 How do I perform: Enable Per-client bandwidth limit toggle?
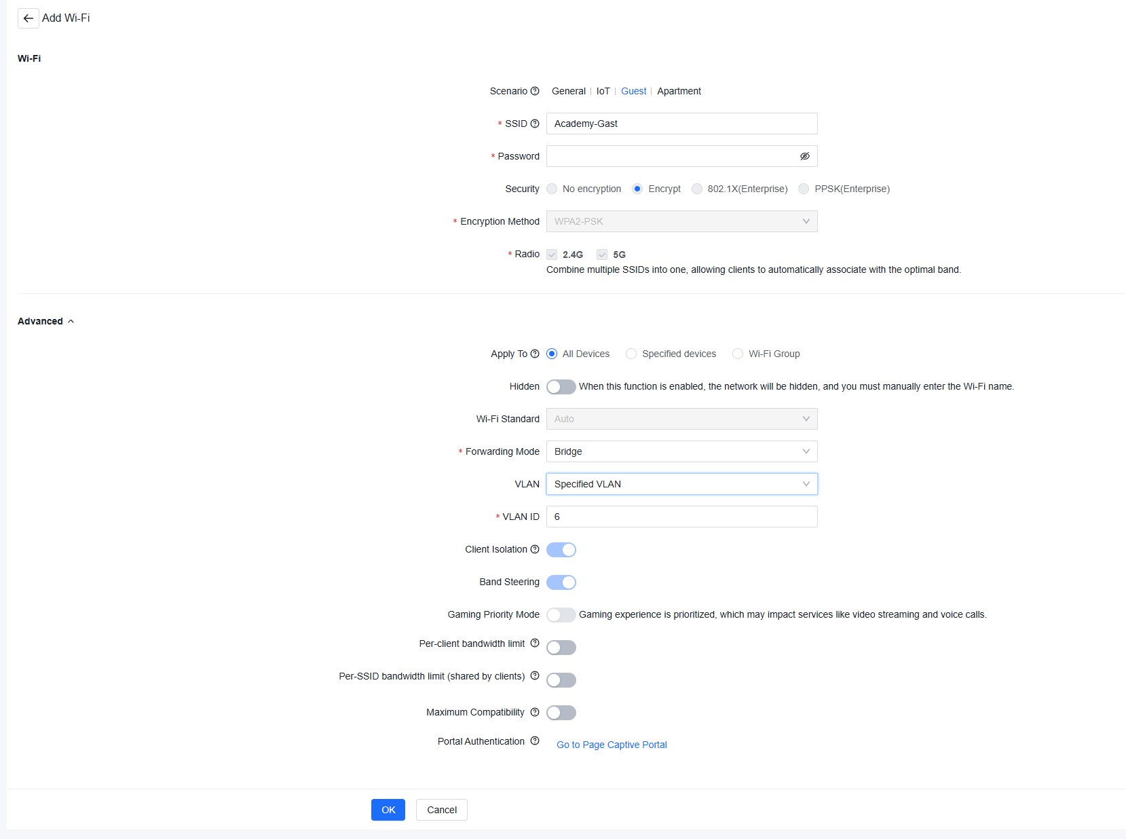point(561,648)
